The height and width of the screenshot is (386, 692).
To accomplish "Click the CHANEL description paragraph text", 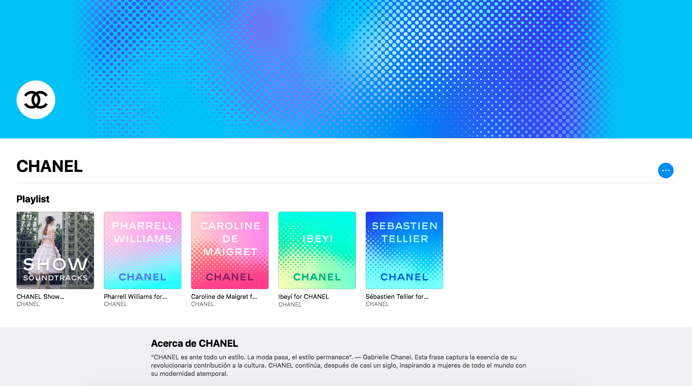I will click(338, 365).
